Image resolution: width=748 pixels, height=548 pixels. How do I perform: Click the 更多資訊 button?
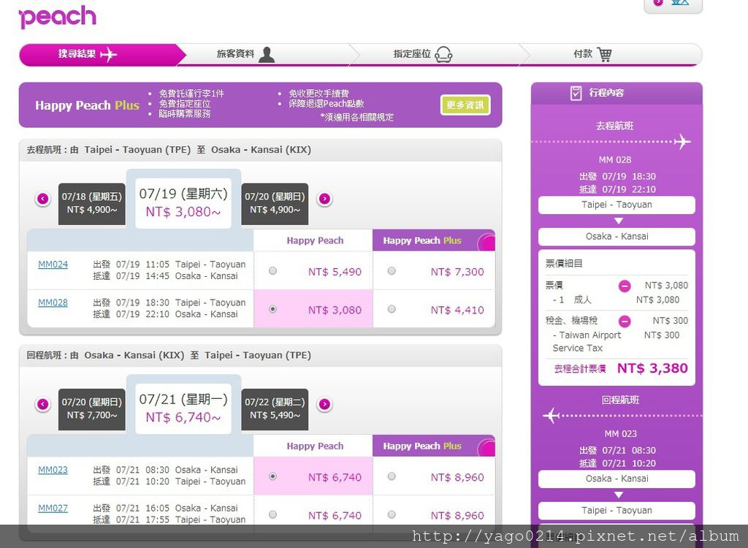465,105
